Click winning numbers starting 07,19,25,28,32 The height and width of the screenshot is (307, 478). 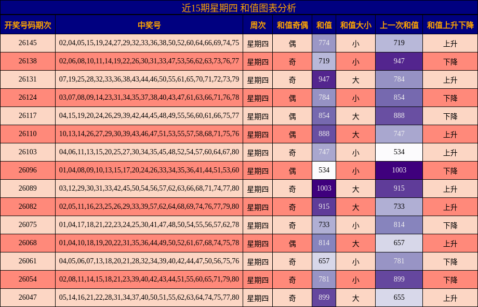point(149,79)
